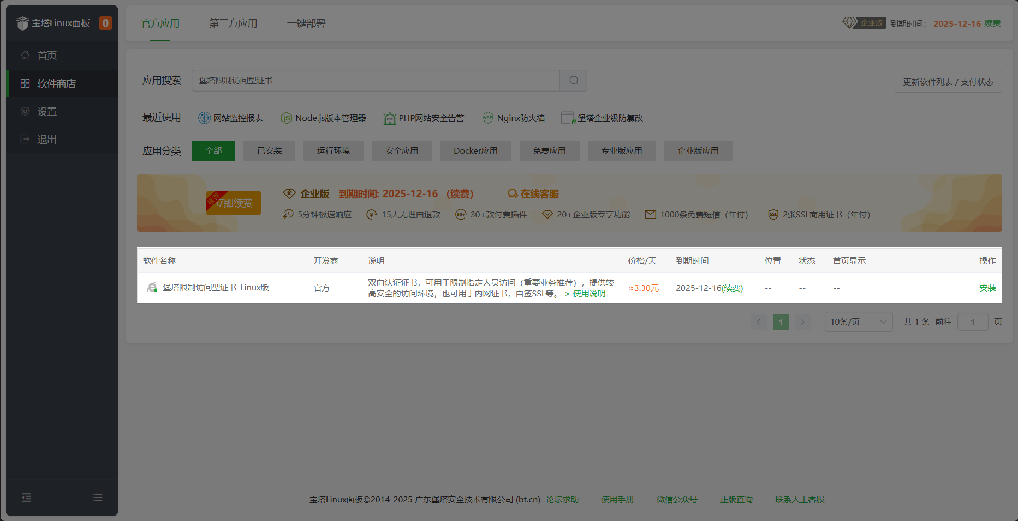Launch the Nginx防火墙 WAF icon
Image resolution: width=1018 pixels, height=521 pixels.
487,118
